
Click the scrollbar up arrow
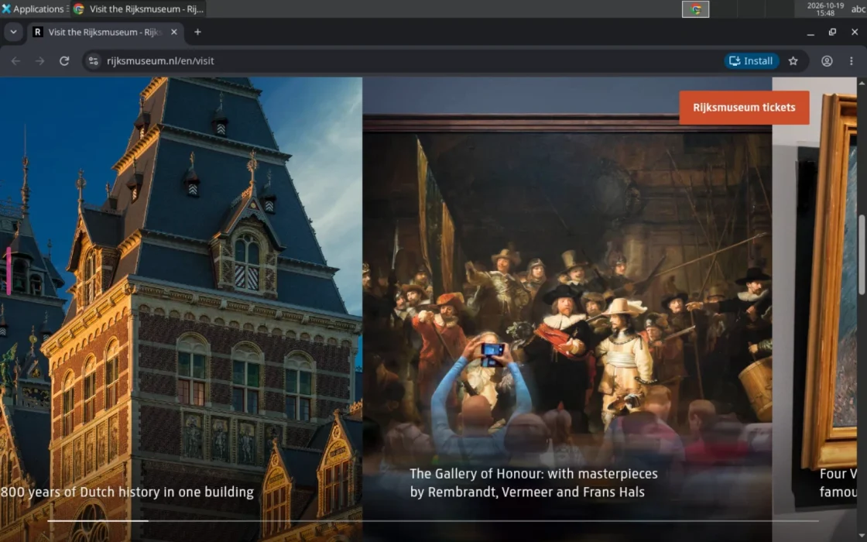coord(862,82)
